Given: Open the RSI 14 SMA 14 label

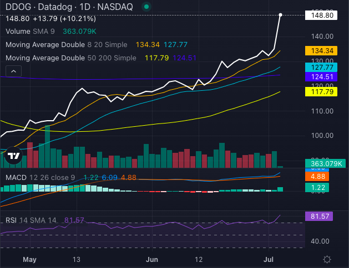Looking at the screenshot, I should coord(31,220).
